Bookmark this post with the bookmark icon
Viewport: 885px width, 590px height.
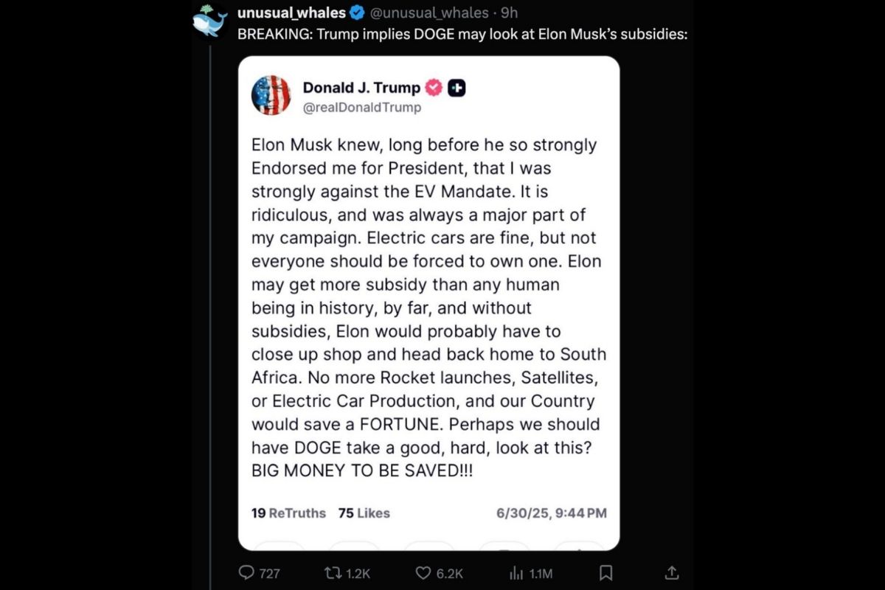(x=605, y=573)
